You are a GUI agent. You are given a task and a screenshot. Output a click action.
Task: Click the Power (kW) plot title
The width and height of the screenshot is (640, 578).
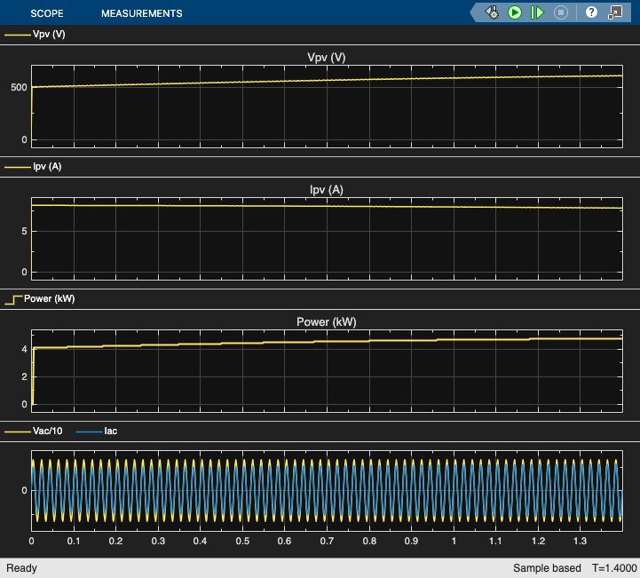tap(326, 321)
